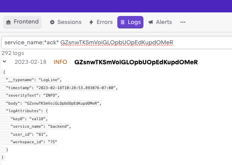Open the Frontend project switcher

(x=22, y=22)
